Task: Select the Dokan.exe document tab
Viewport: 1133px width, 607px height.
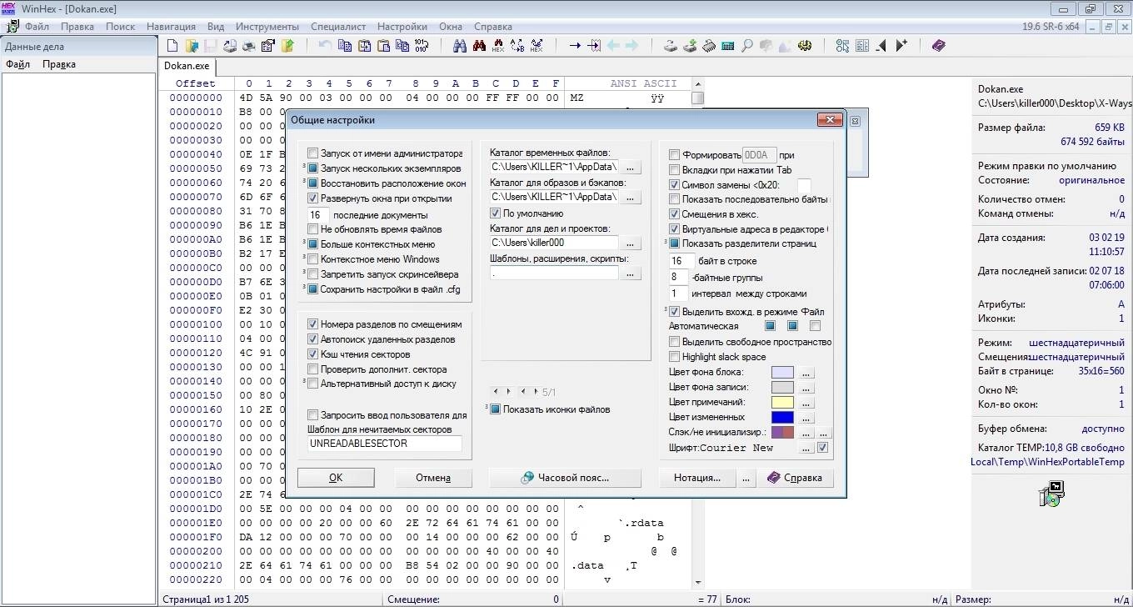Action: coord(187,66)
